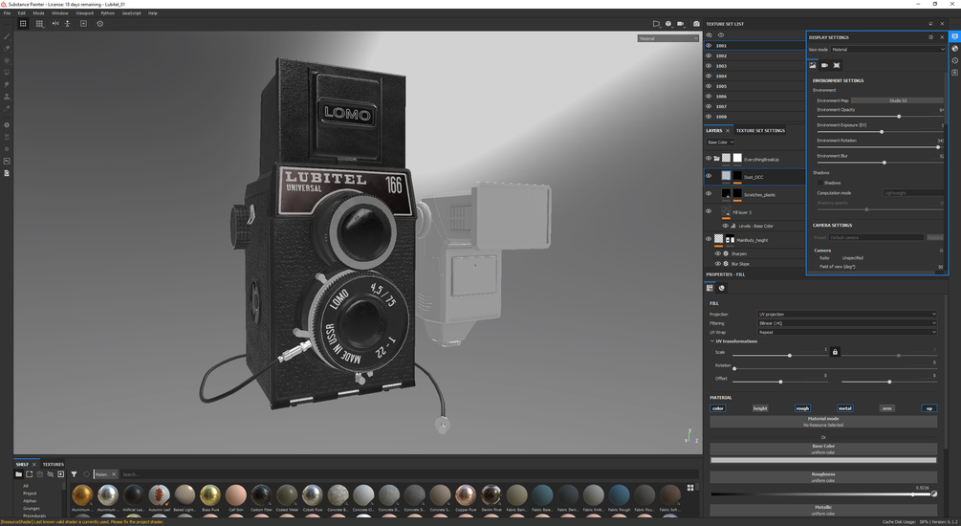Screen dimensions: 961x526
Task: Open the Environment tab icon in Display Settings
Action: pos(813,65)
